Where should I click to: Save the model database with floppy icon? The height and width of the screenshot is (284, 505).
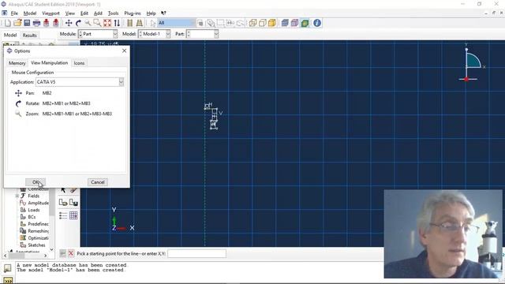[27, 23]
